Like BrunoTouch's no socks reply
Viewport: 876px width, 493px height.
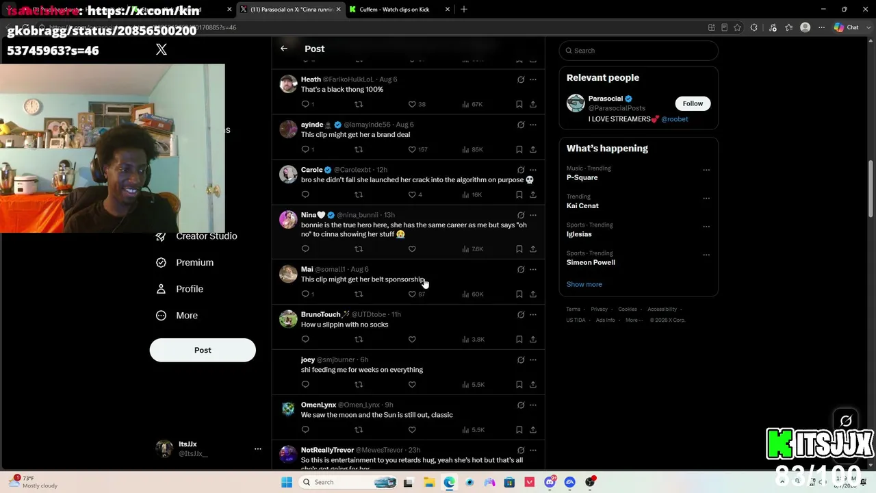tap(412, 339)
